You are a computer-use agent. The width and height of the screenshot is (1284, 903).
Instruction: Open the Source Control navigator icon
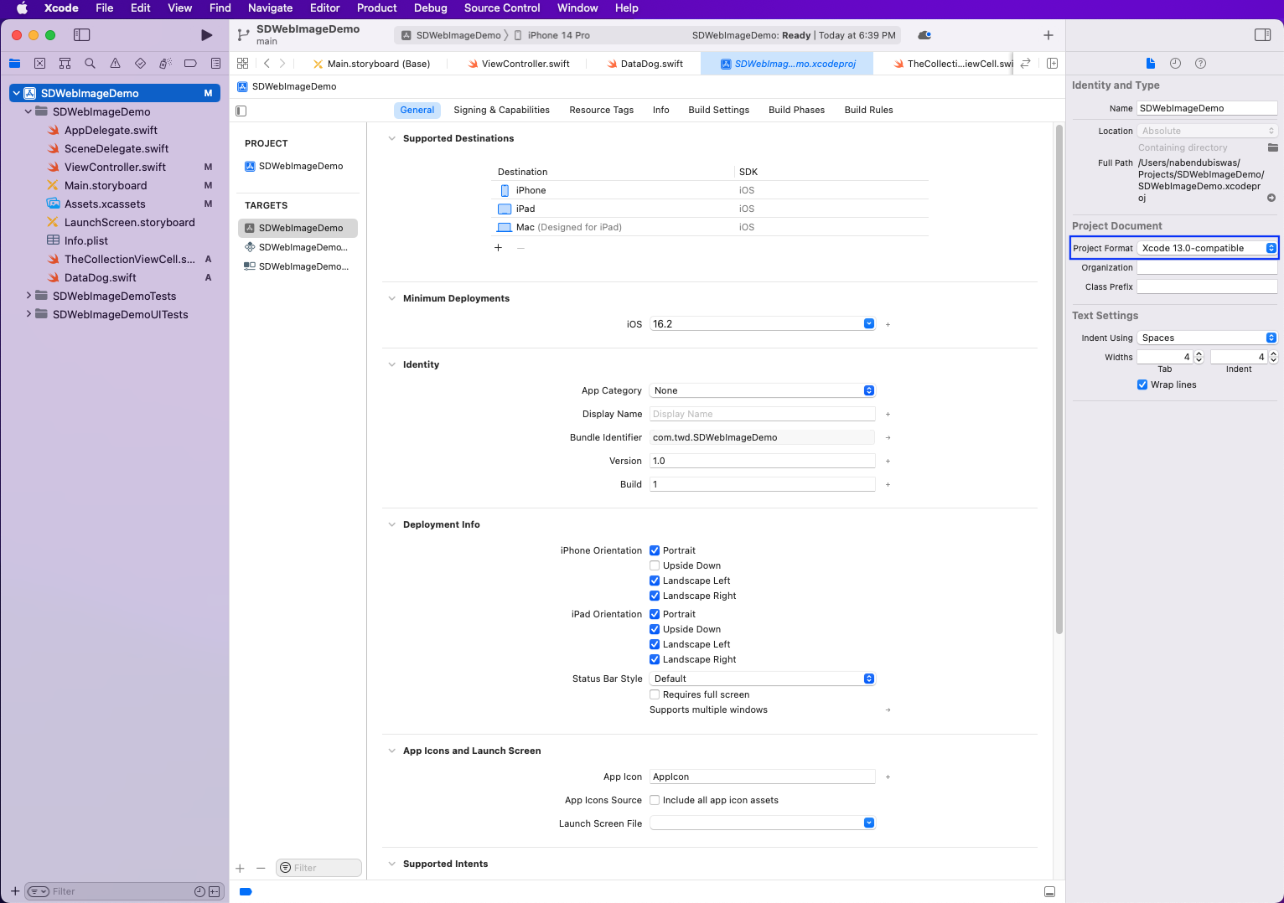[39, 64]
